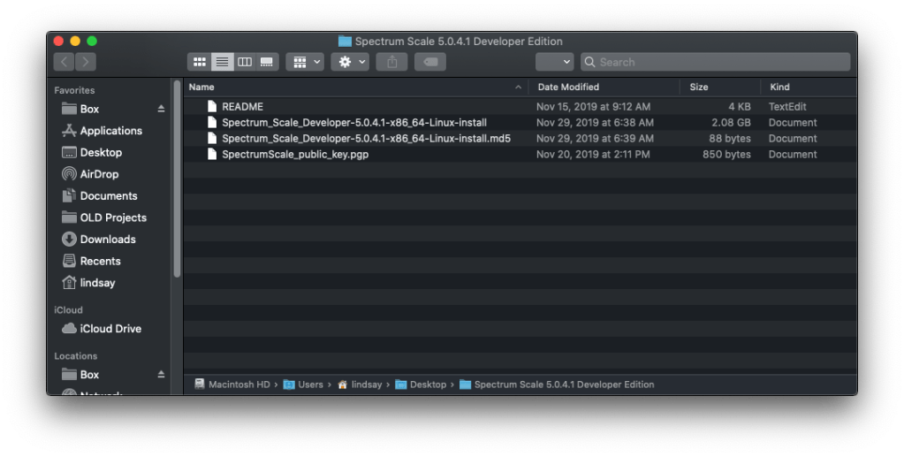
Task: Switch to gallery view
Action: [267, 62]
